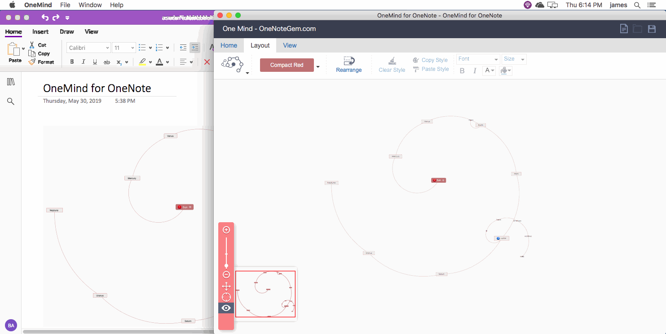The height and width of the screenshot is (334, 666).
Task: Toggle Bold in OneNote ribbon
Action: pyautogui.click(x=72, y=62)
